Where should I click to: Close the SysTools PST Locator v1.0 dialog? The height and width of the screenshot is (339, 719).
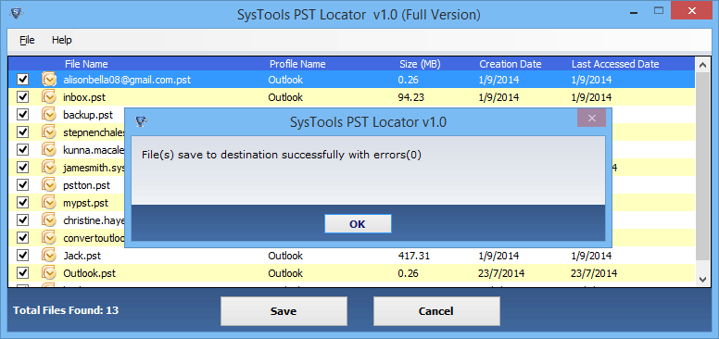point(591,119)
